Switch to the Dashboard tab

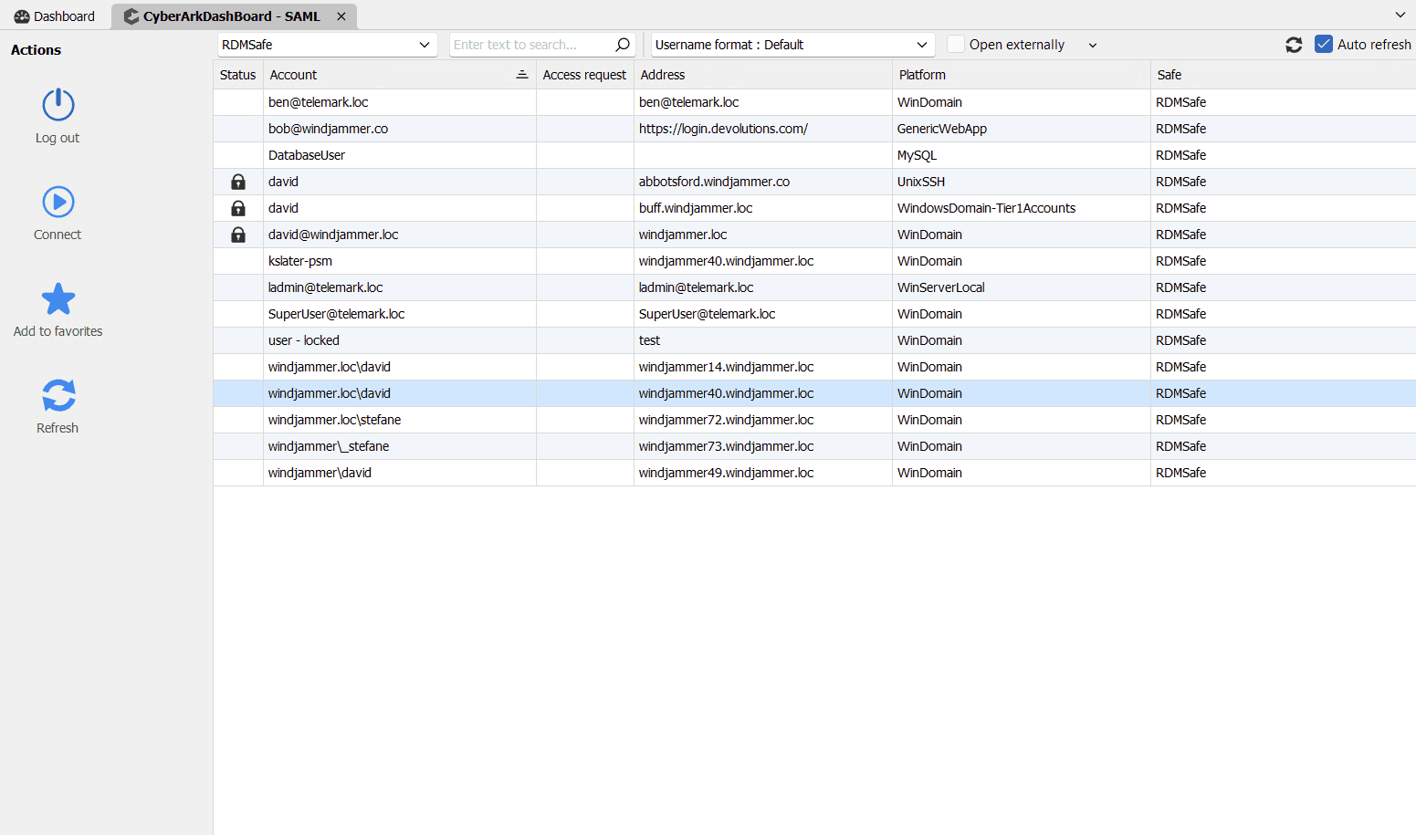click(55, 16)
